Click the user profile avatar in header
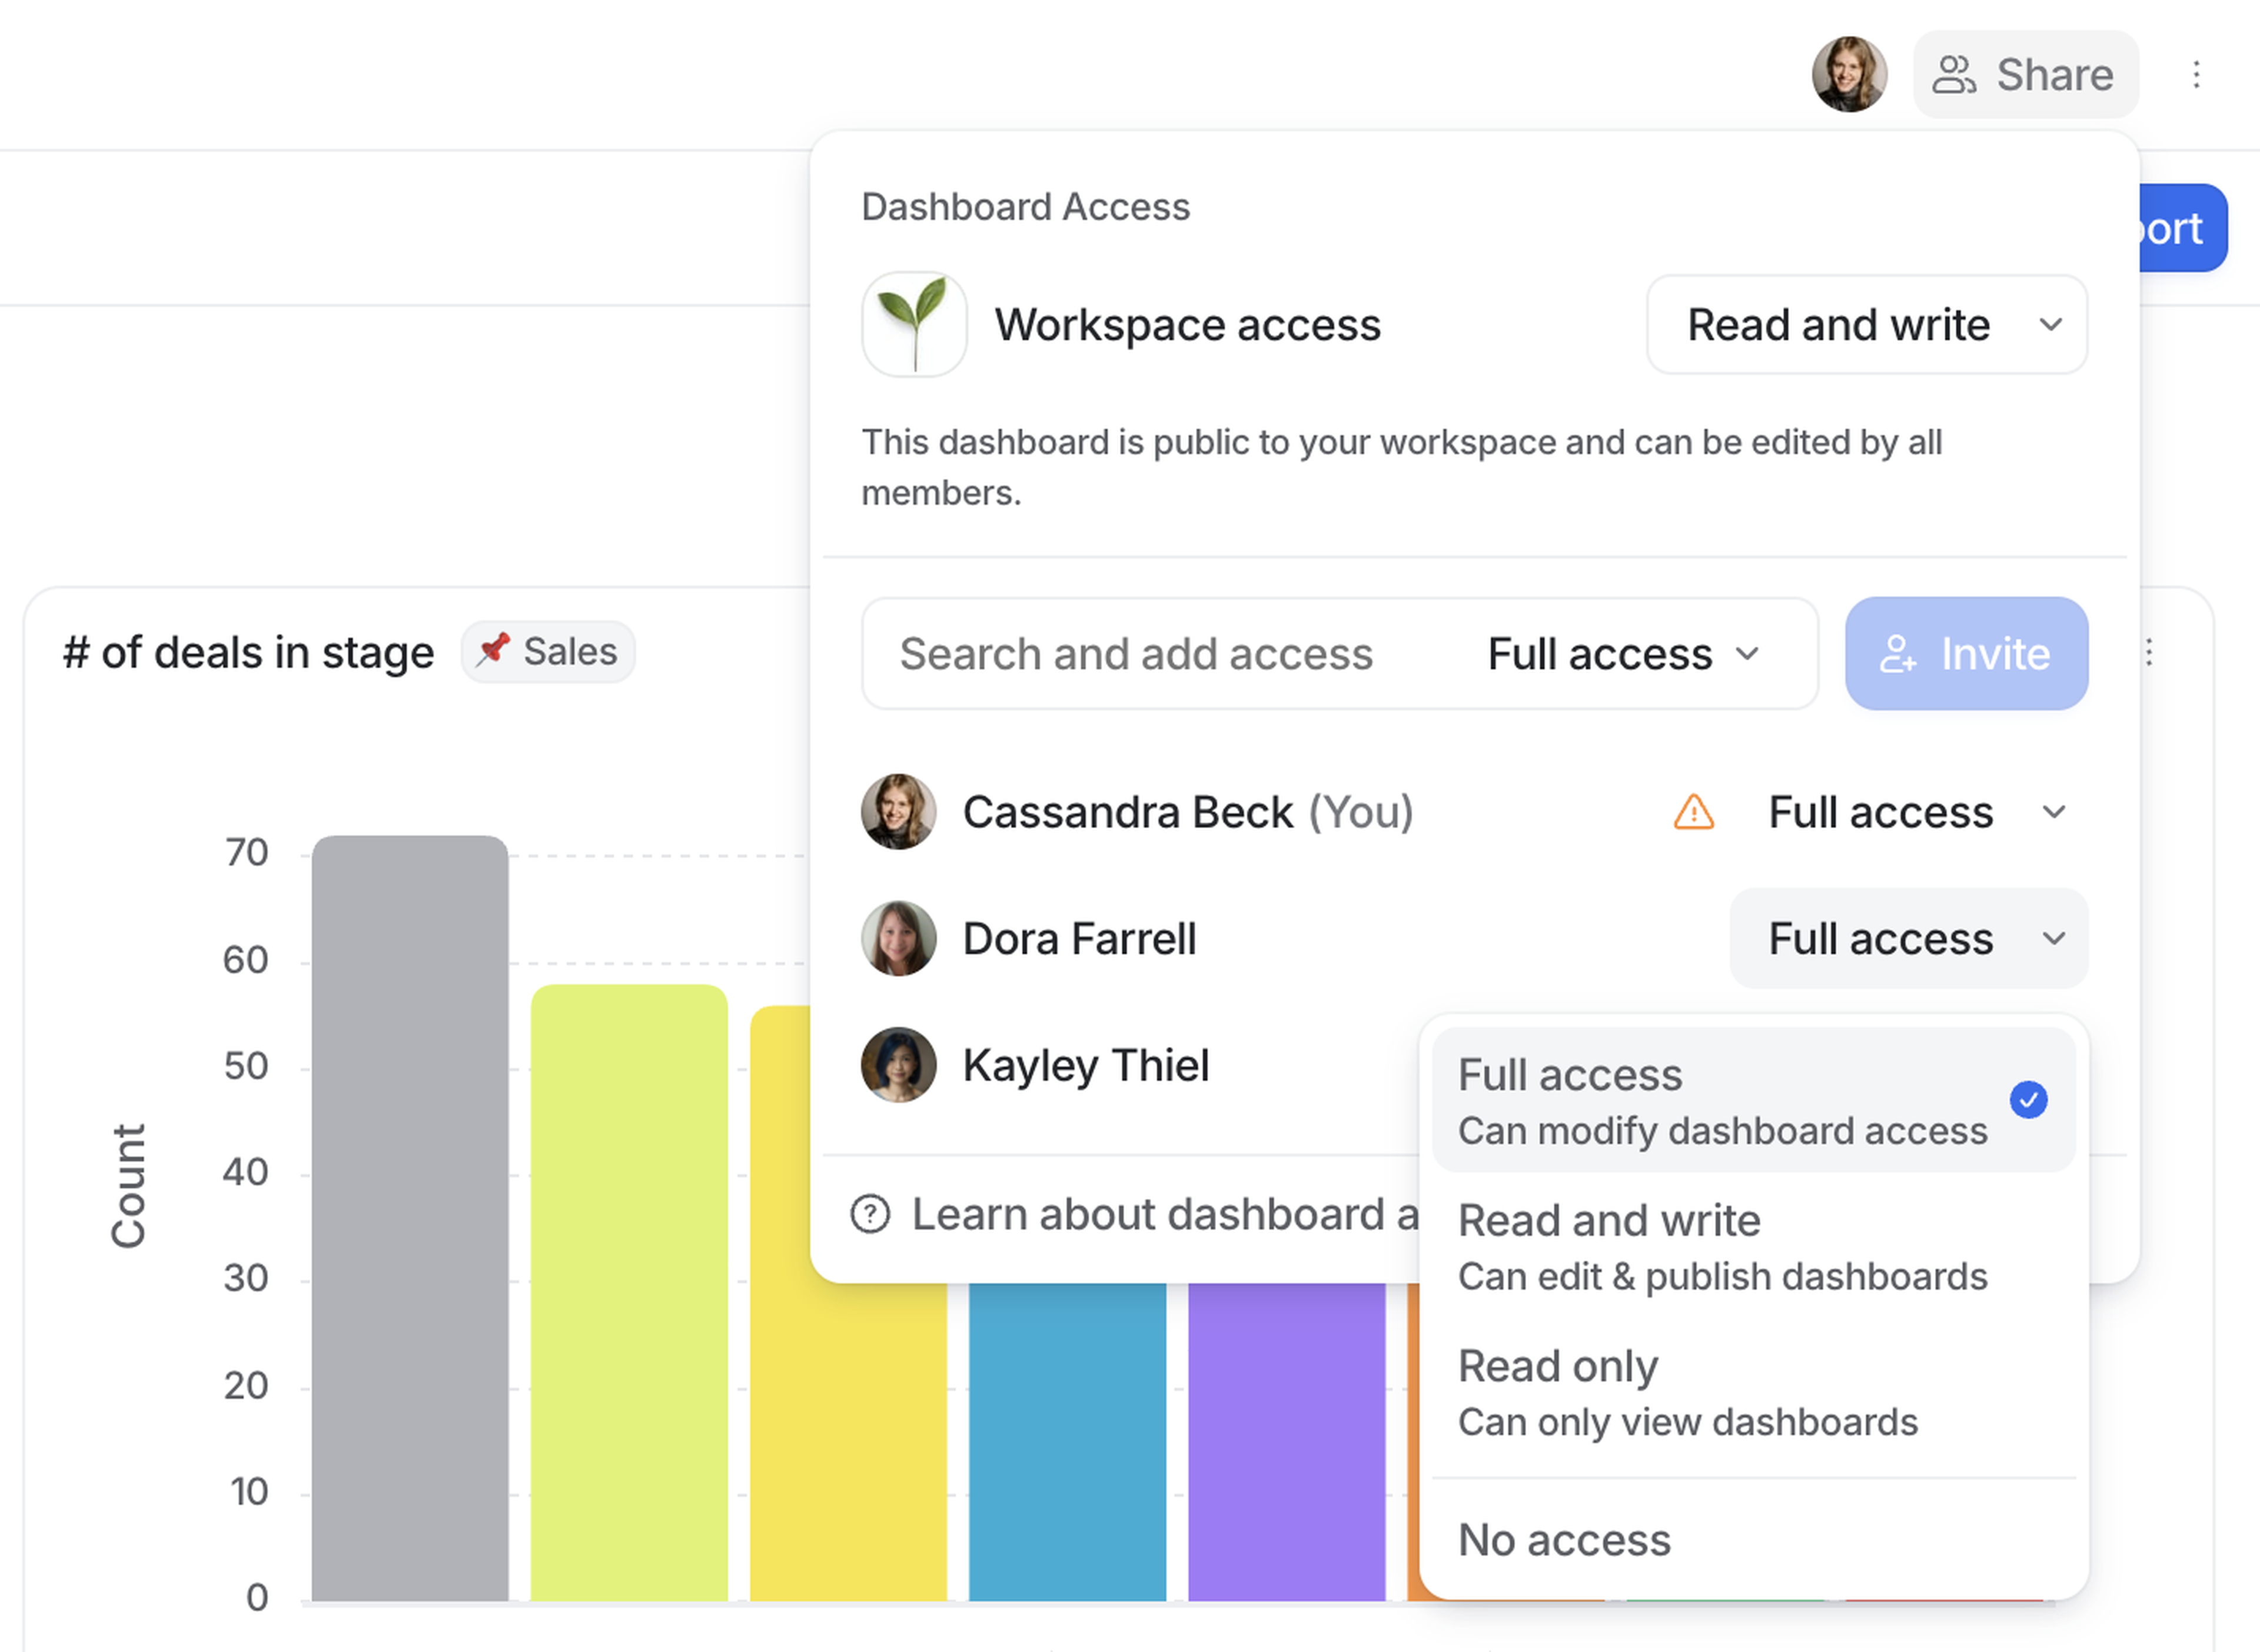Screen dimensions: 2260x1652 [1849, 75]
